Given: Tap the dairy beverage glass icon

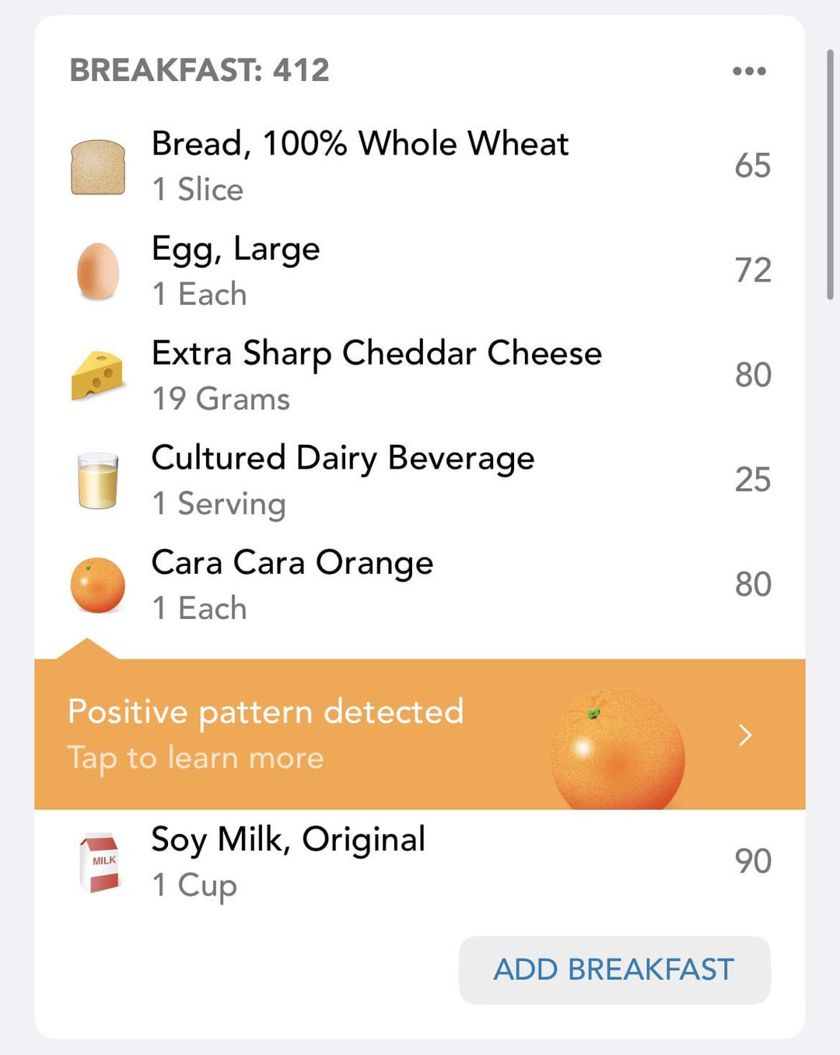Looking at the screenshot, I should click(98, 480).
